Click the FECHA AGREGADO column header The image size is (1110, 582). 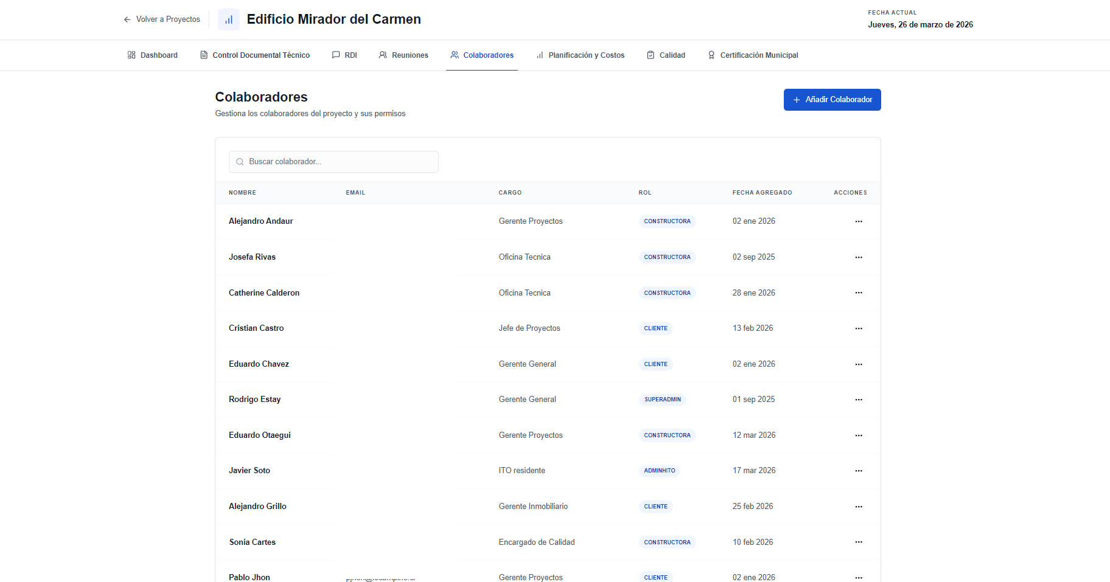point(762,193)
